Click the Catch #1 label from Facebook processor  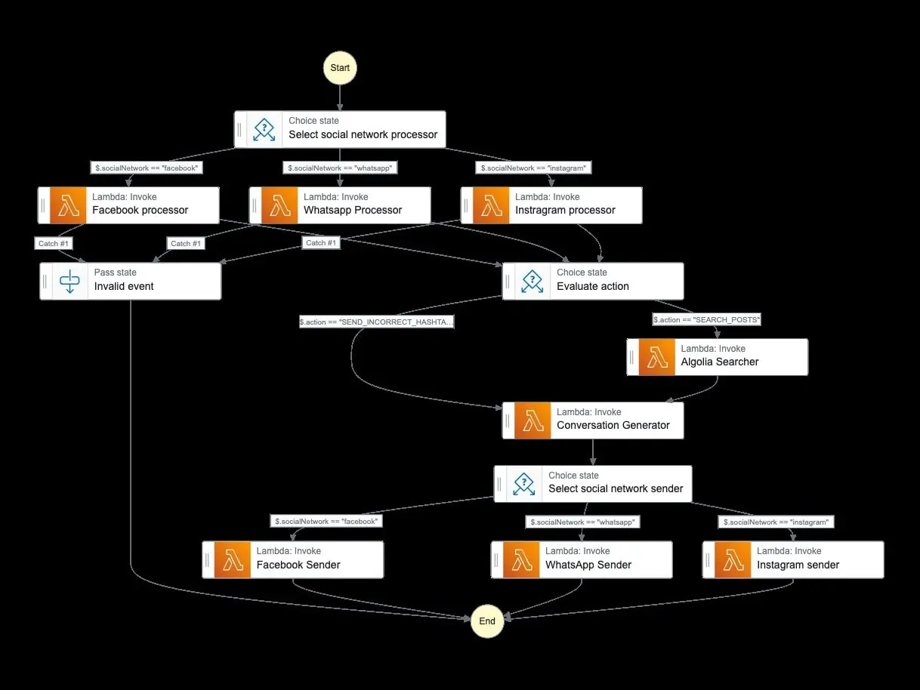(x=54, y=243)
